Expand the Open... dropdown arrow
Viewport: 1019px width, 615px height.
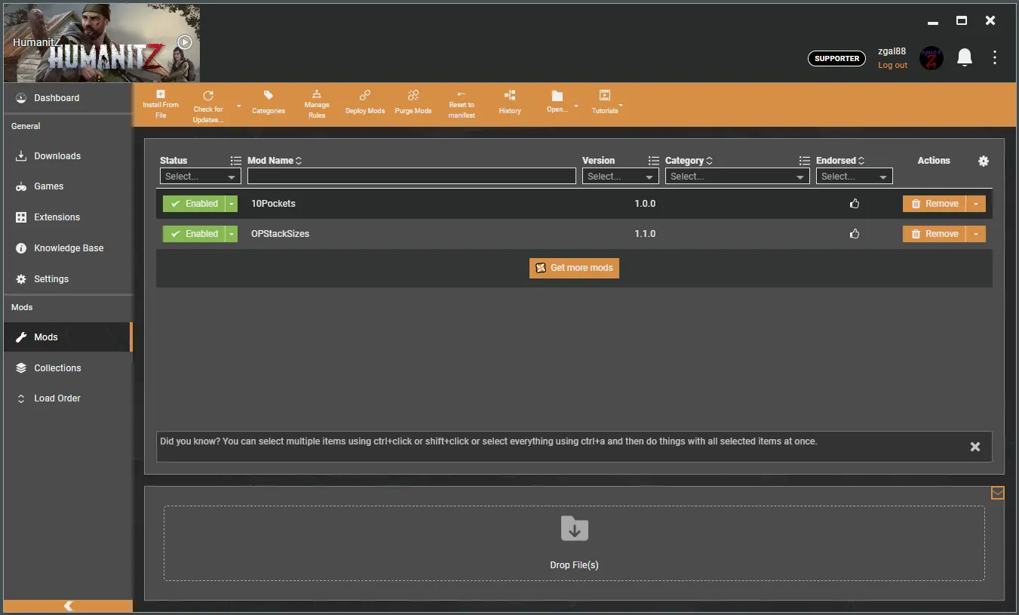[x=576, y=106]
